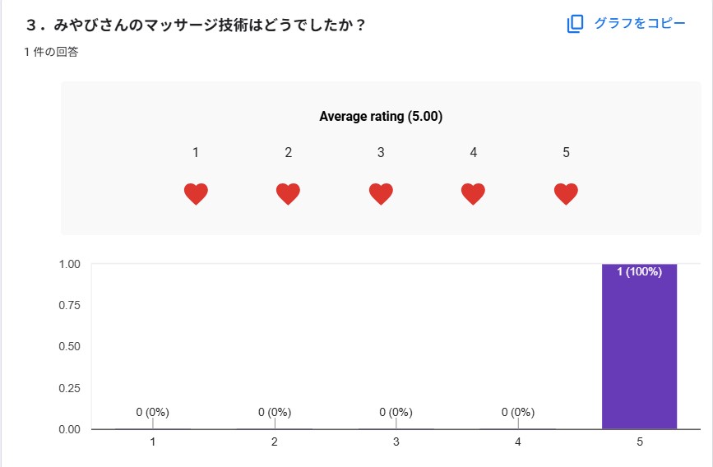This screenshot has width=713, height=467.
Task: Click the Average rating (5.00) title
Action: pos(381,117)
